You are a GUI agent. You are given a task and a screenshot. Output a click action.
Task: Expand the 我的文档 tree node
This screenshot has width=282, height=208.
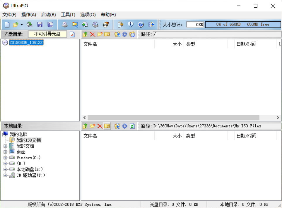[x=5, y=146]
